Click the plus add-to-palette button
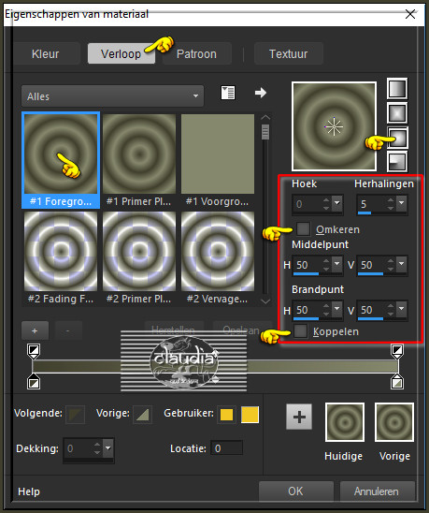This screenshot has height=513, width=429. click(299, 417)
